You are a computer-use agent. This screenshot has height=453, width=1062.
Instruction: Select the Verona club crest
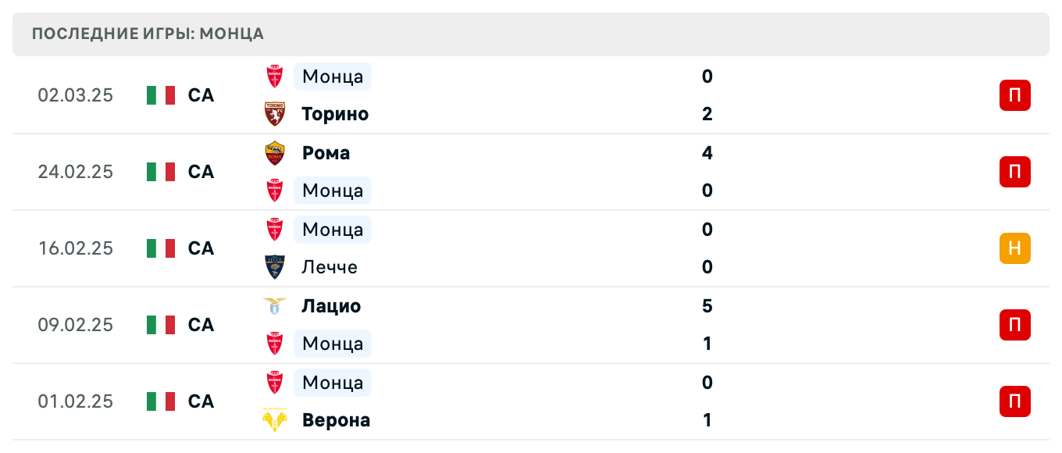(274, 420)
